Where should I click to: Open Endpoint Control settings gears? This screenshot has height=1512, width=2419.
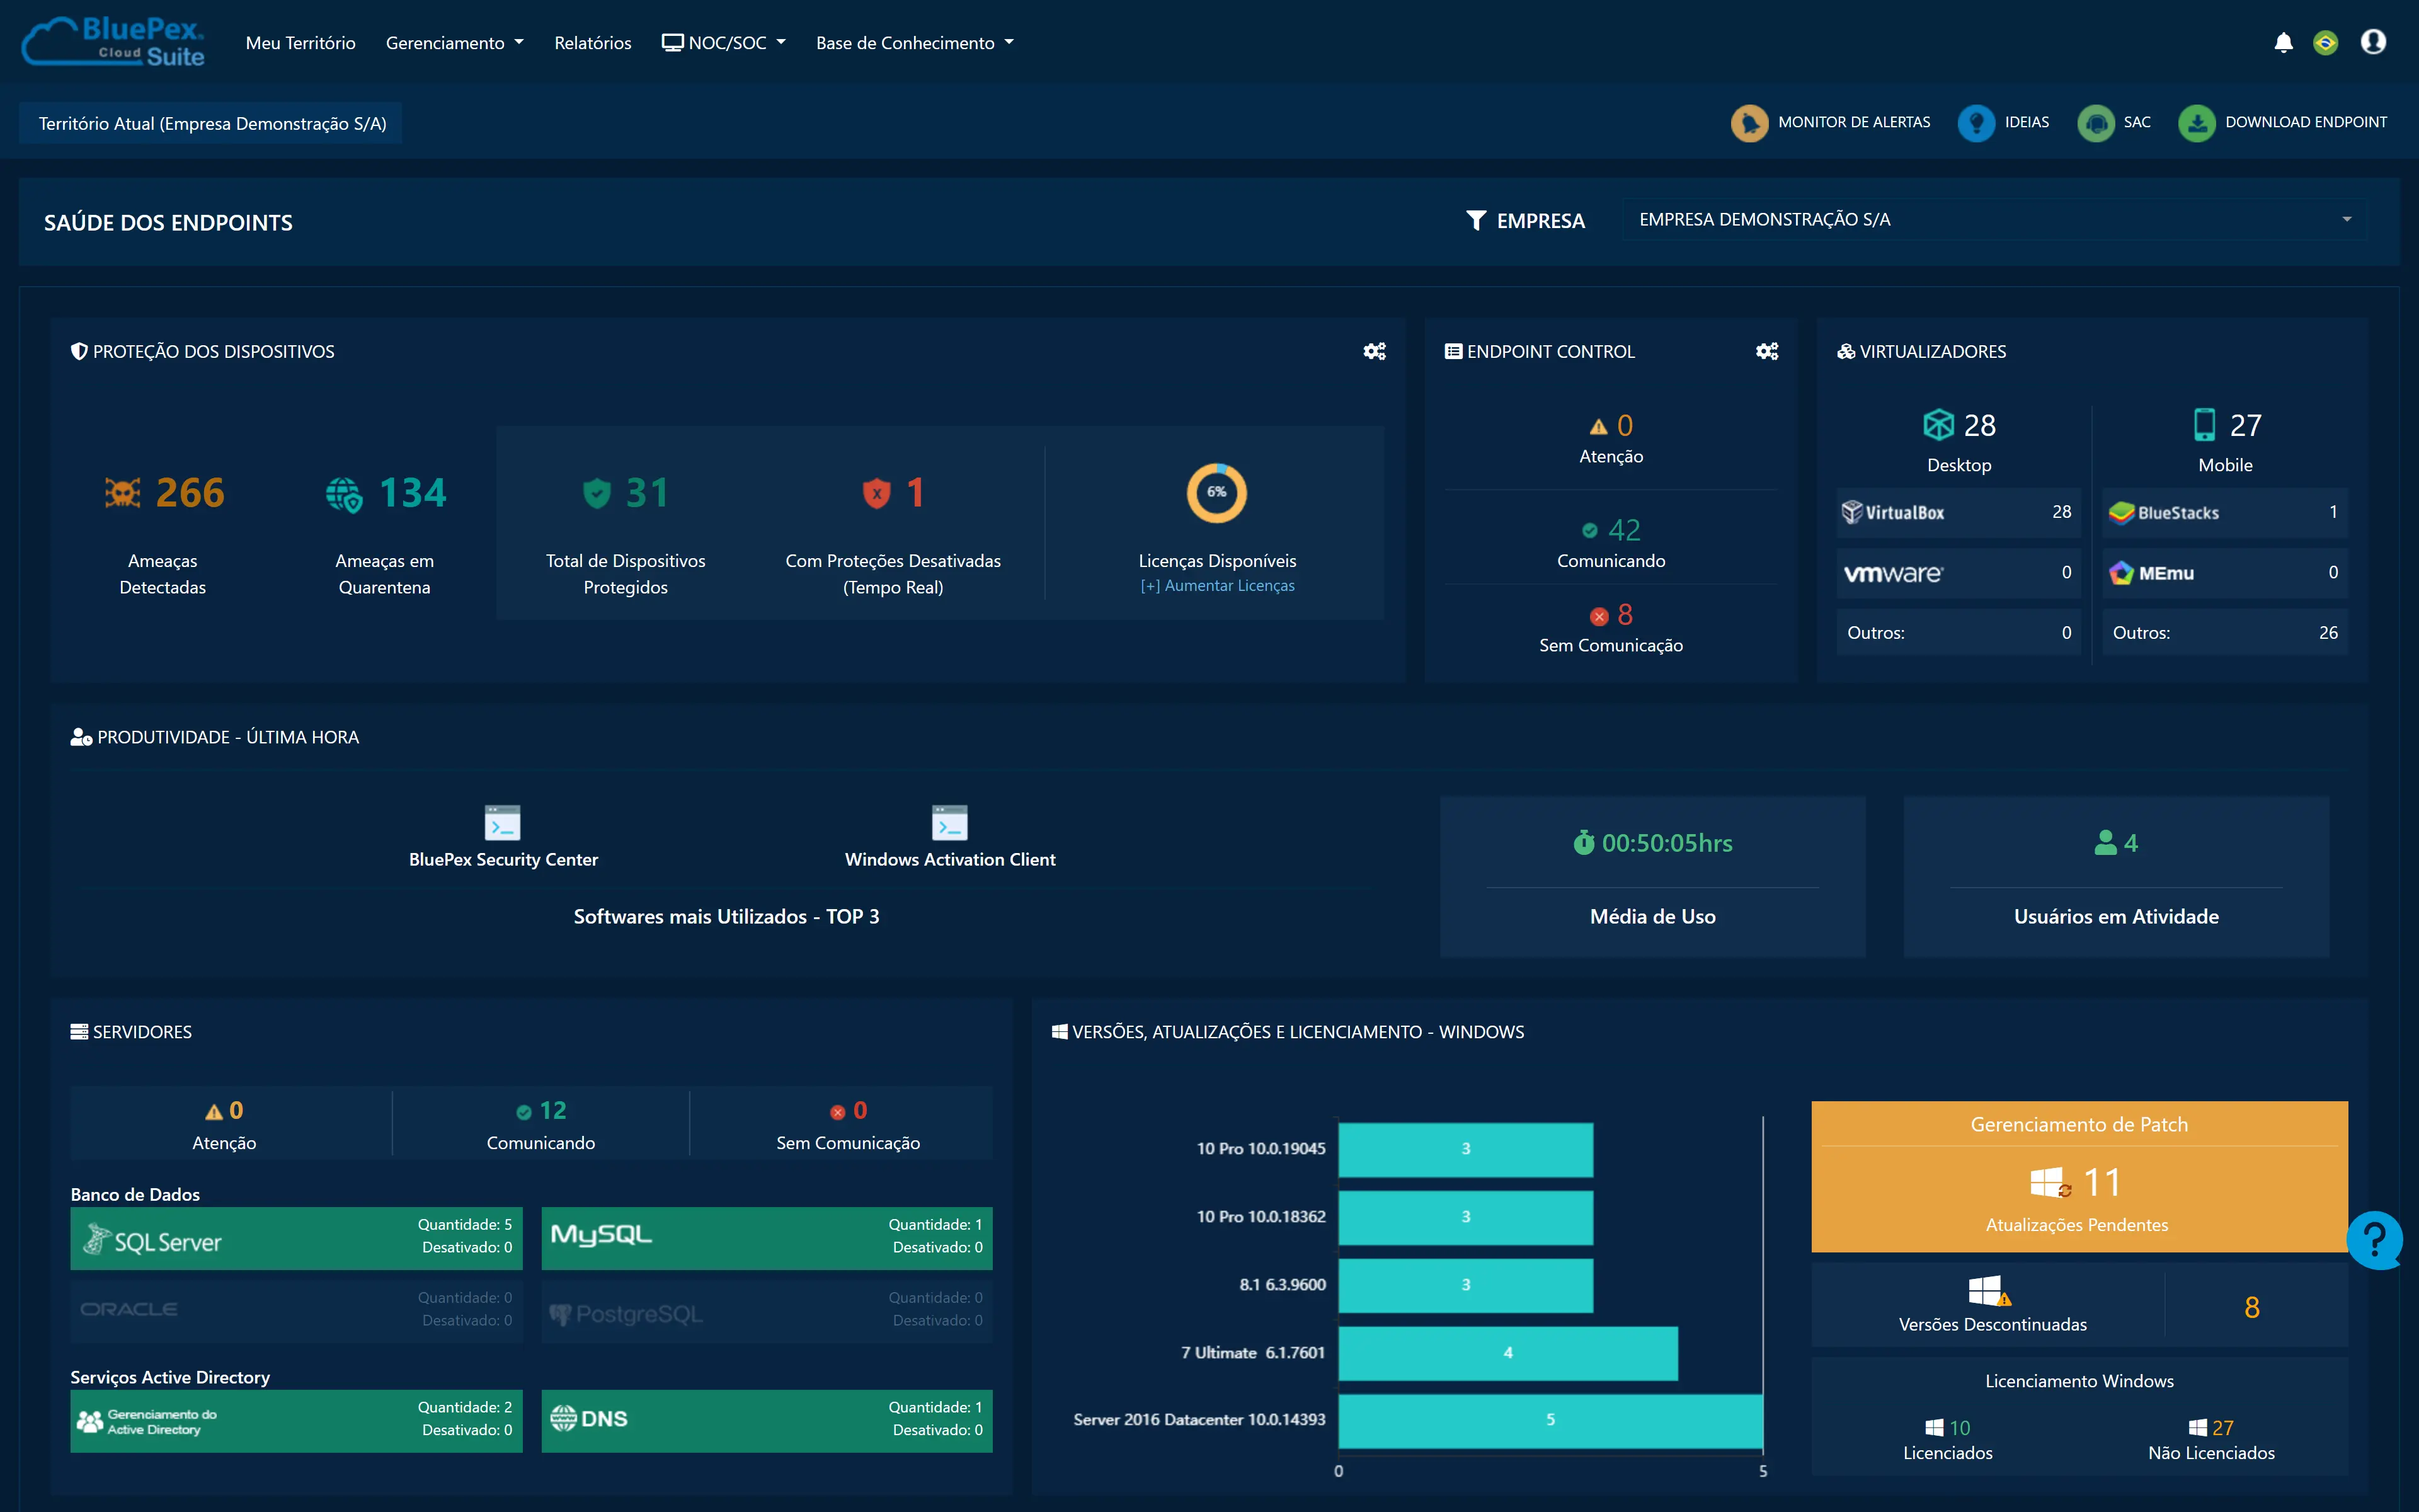1767,351
